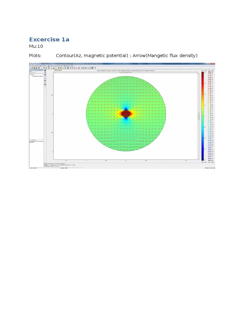The image size is (244, 325).
Task: Click the Paste toolbar icon
Action: [46, 68]
